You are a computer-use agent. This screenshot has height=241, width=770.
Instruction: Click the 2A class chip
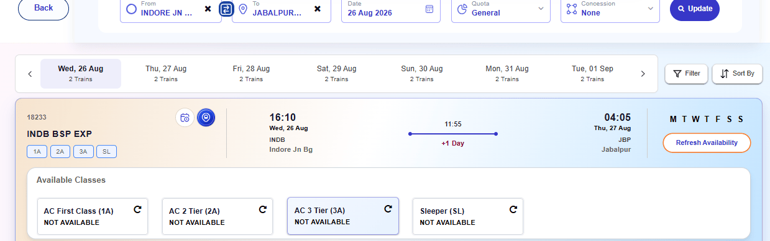click(60, 151)
